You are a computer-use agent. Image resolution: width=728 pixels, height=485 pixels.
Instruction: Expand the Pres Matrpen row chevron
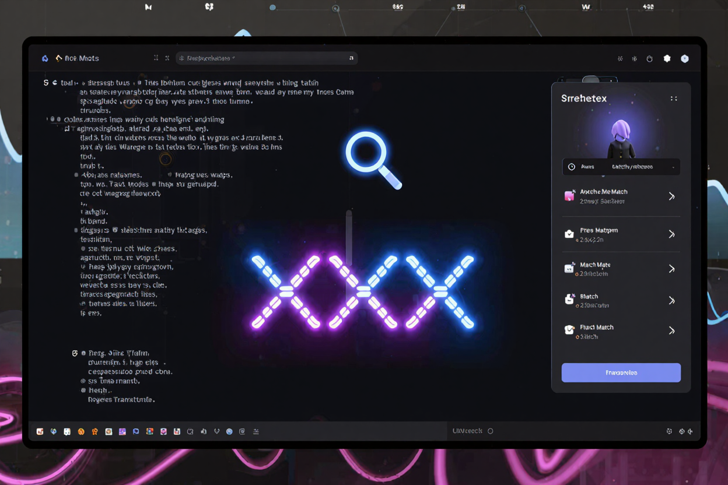(x=671, y=234)
